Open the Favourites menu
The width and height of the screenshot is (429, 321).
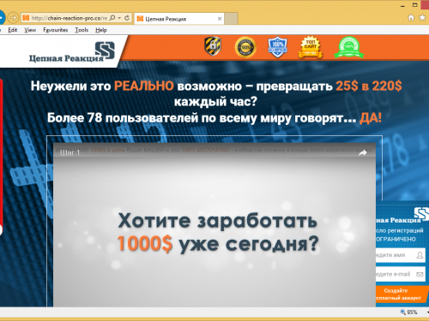(56, 30)
